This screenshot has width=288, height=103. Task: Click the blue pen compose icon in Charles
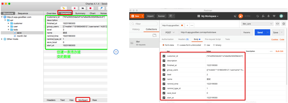[101, 8]
